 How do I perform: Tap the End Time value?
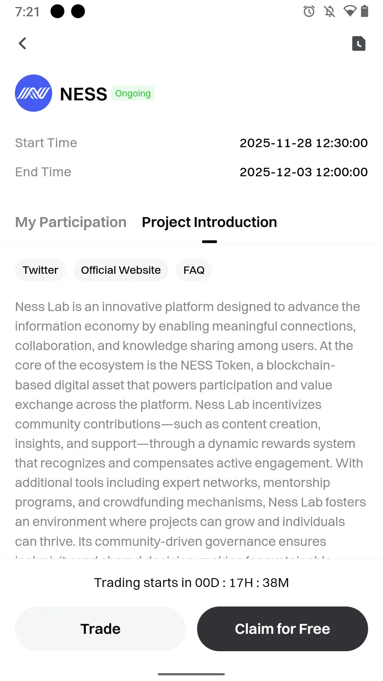coord(304,172)
